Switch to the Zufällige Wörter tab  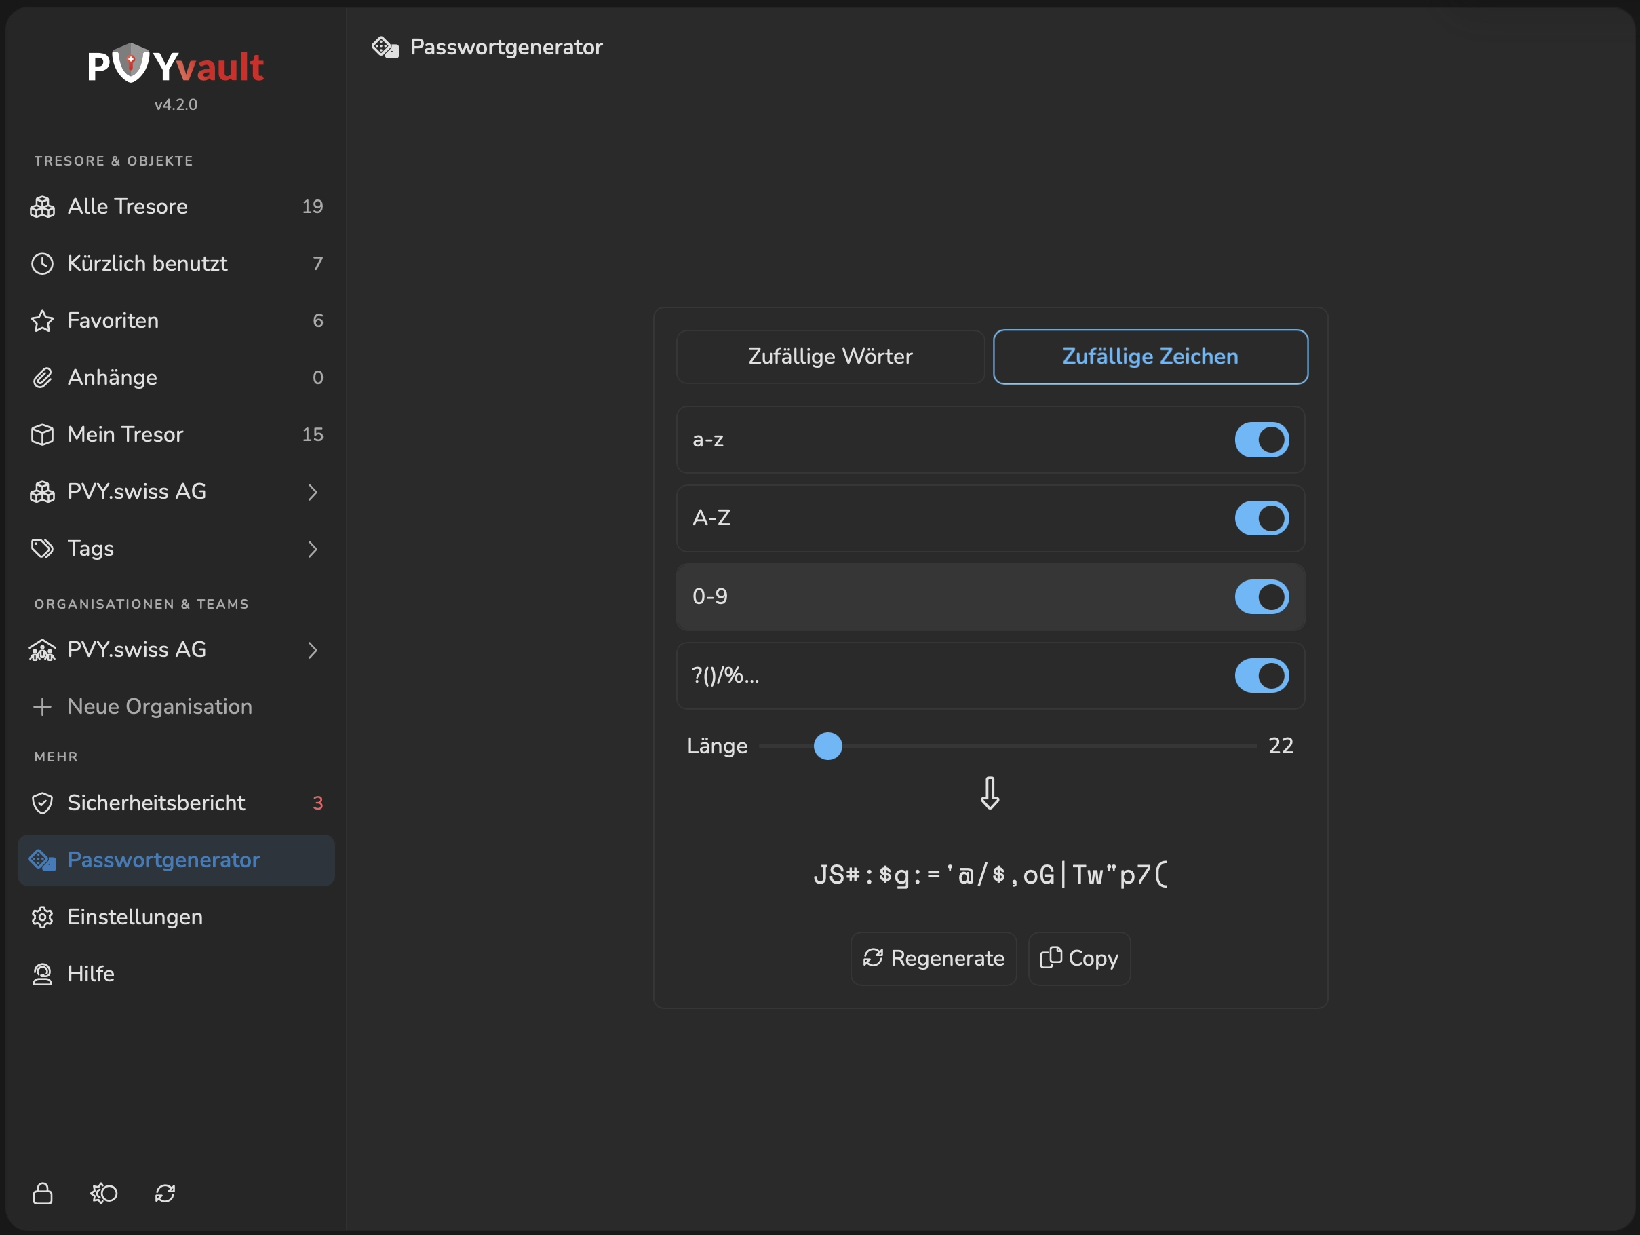[x=829, y=356]
